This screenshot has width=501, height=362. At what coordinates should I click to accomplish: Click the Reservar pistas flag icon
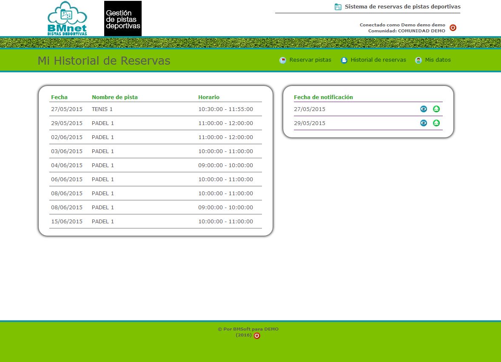click(283, 60)
